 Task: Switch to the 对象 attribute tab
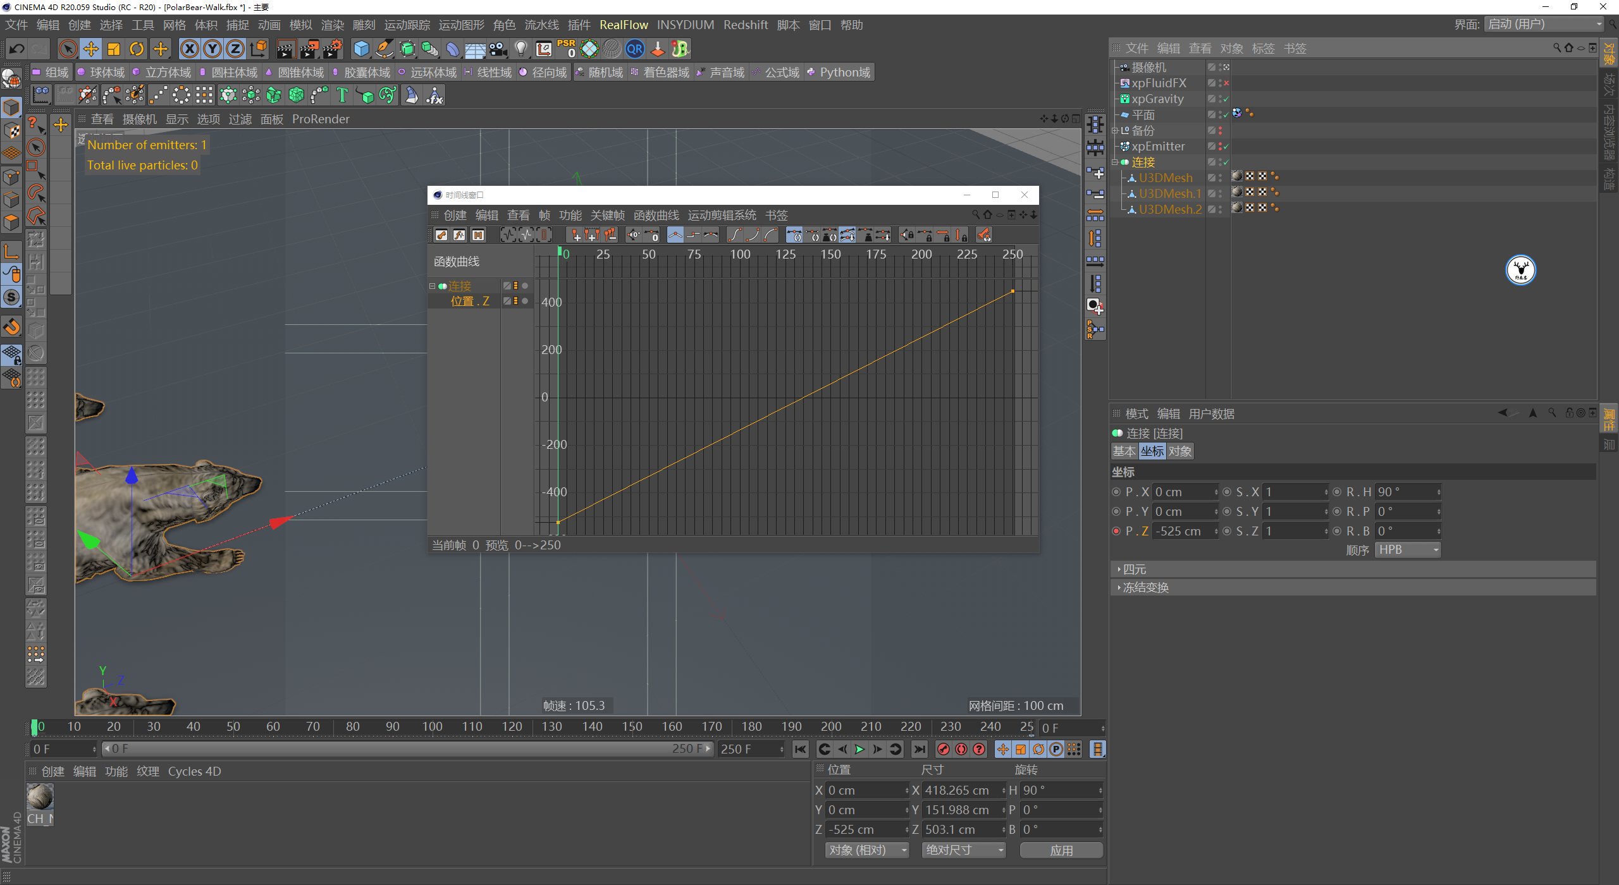click(x=1179, y=451)
